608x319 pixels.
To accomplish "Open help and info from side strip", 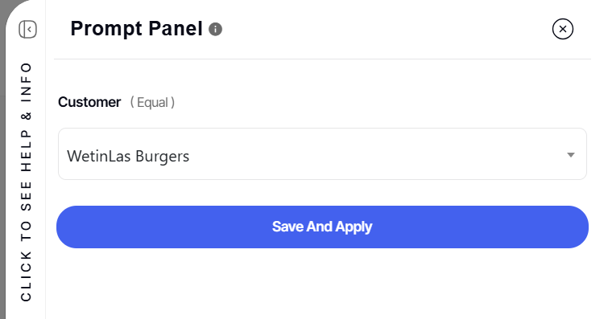I will pos(26,182).
